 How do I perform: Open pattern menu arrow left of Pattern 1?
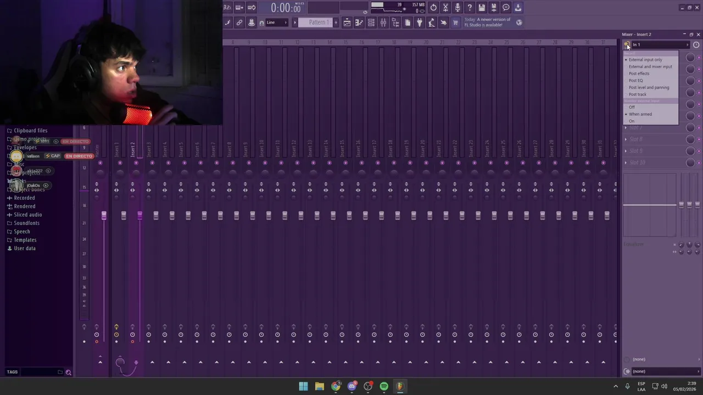tap(294, 22)
